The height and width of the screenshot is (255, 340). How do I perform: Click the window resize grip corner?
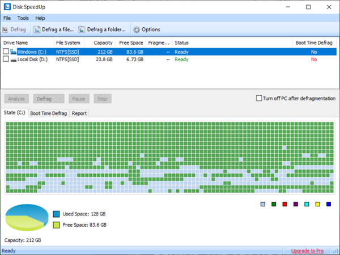pyautogui.click(x=336, y=251)
